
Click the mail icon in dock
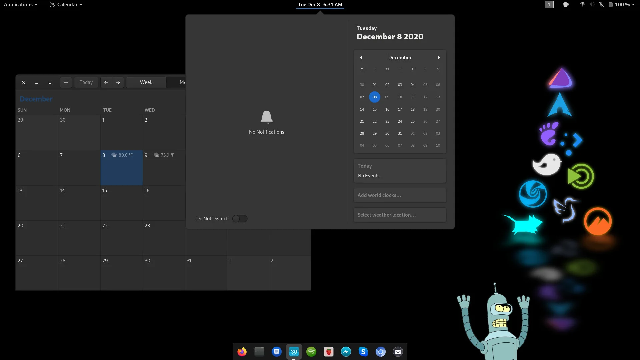tap(398, 352)
